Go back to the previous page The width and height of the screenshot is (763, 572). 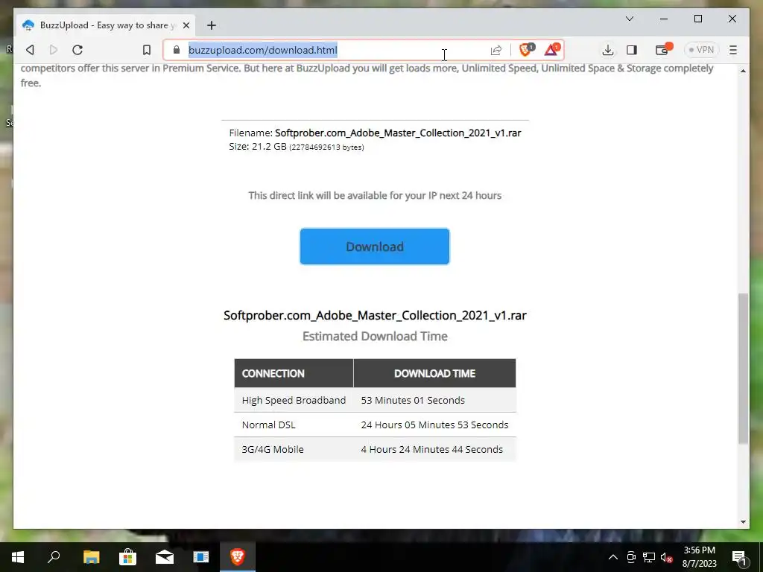30,50
